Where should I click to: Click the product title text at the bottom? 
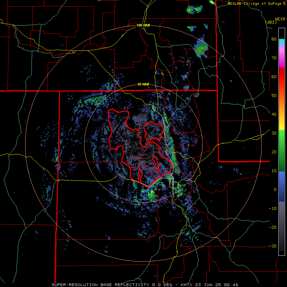145,285
